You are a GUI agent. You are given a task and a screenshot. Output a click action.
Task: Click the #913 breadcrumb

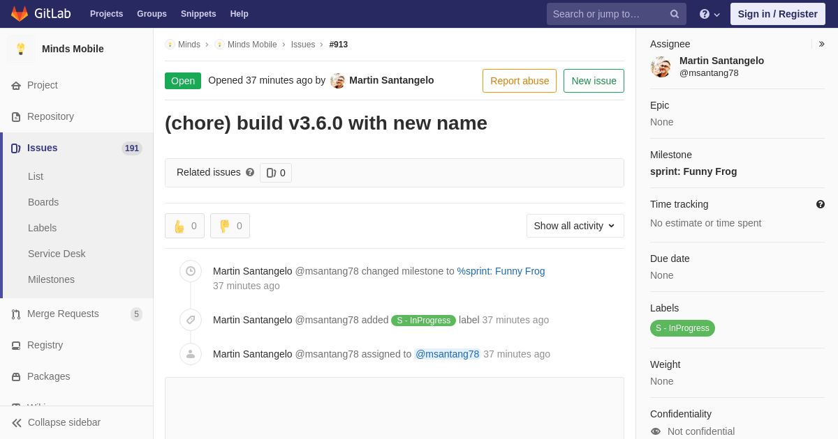[x=339, y=45]
